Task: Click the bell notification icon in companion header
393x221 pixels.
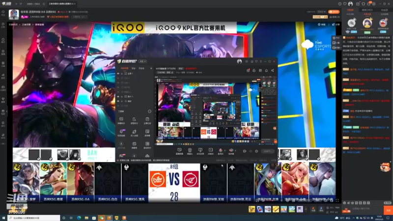Action: [266, 70]
